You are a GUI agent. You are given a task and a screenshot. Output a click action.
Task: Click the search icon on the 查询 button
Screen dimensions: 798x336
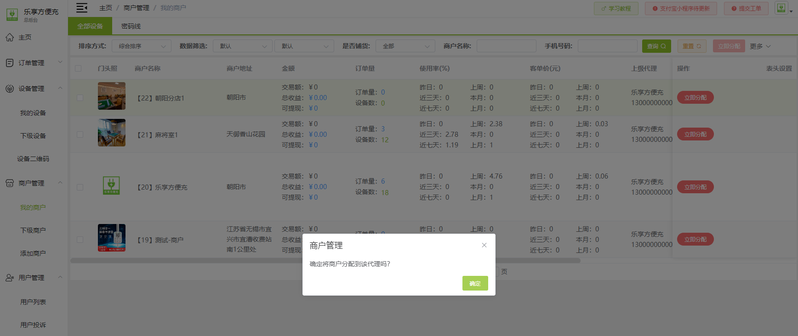pos(663,46)
